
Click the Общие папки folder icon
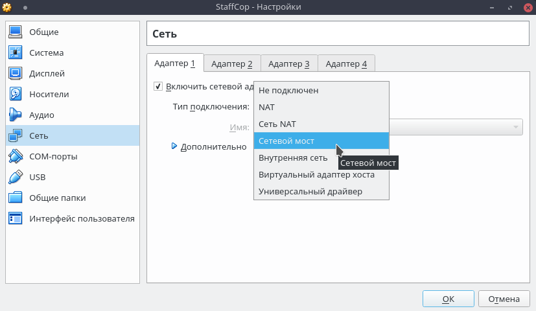pyautogui.click(x=16, y=198)
